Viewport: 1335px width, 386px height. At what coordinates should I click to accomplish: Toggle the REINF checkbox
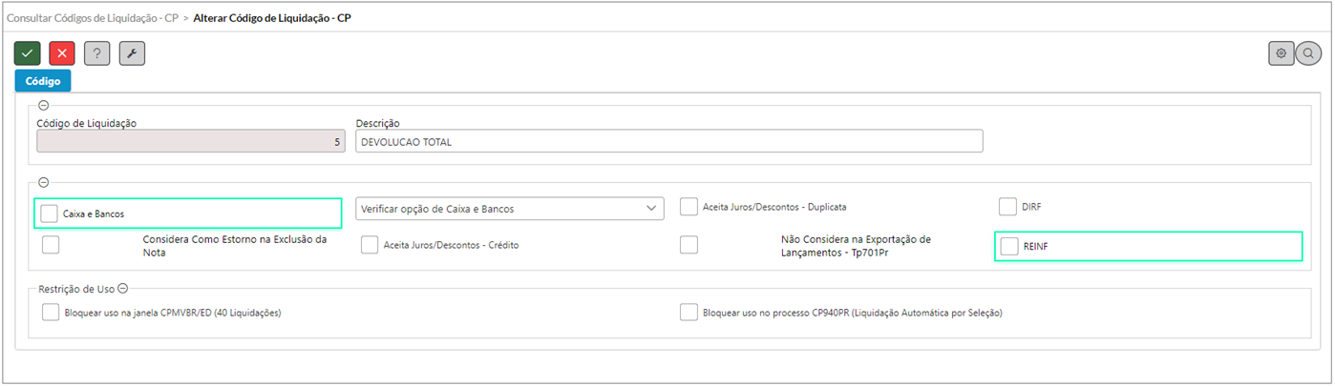(1009, 246)
